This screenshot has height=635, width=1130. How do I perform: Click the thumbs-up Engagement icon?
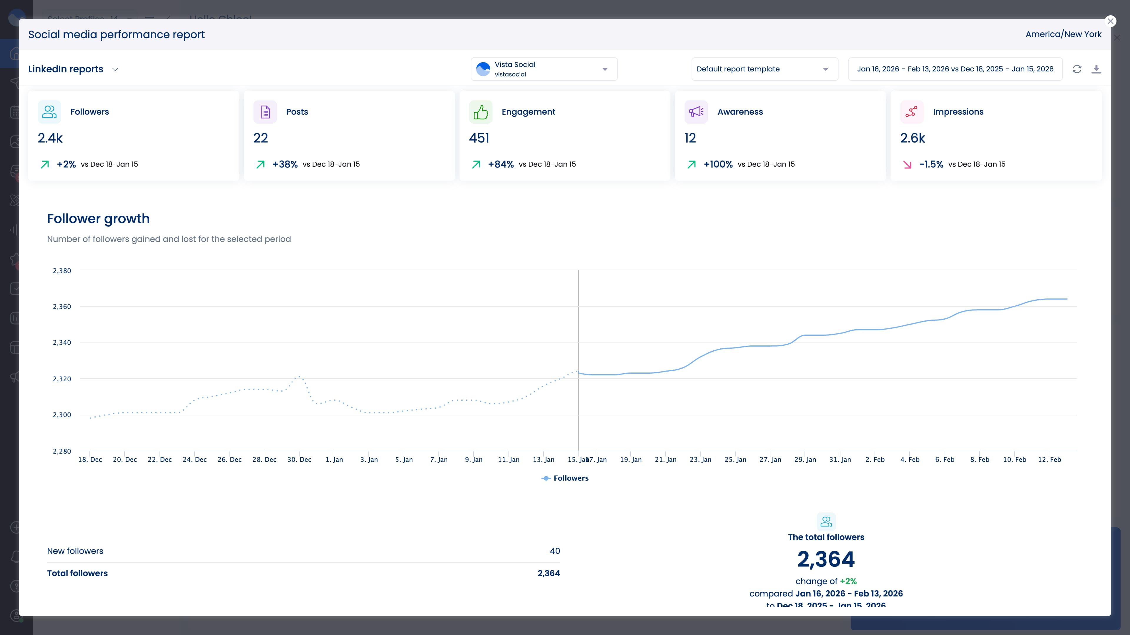click(x=481, y=112)
